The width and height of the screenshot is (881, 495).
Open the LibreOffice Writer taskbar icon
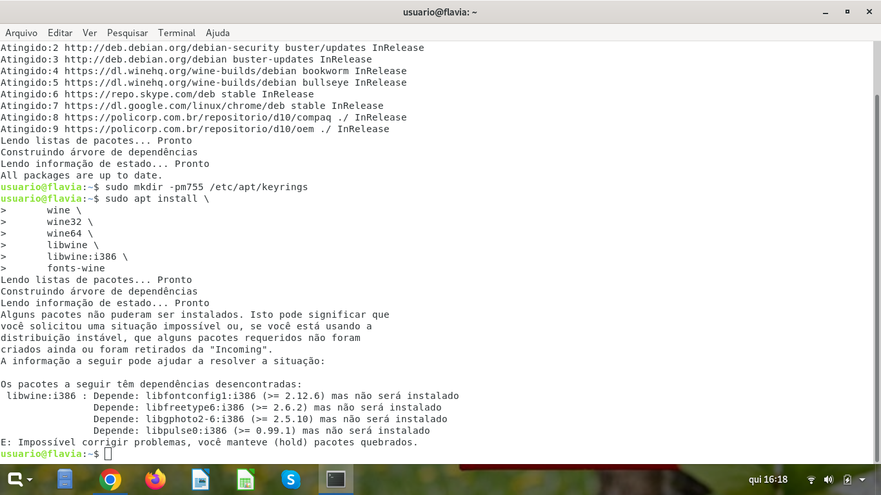pyautogui.click(x=201, y=480)
